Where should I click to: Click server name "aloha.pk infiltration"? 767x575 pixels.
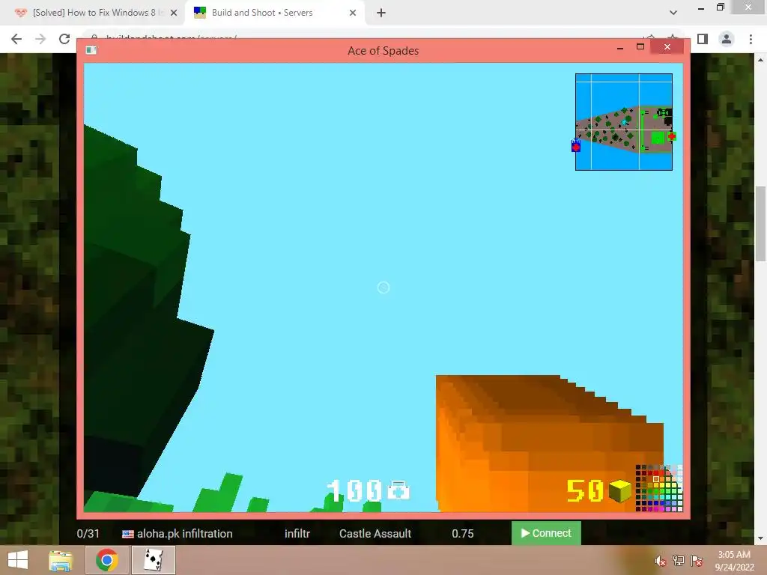[184, 533]
